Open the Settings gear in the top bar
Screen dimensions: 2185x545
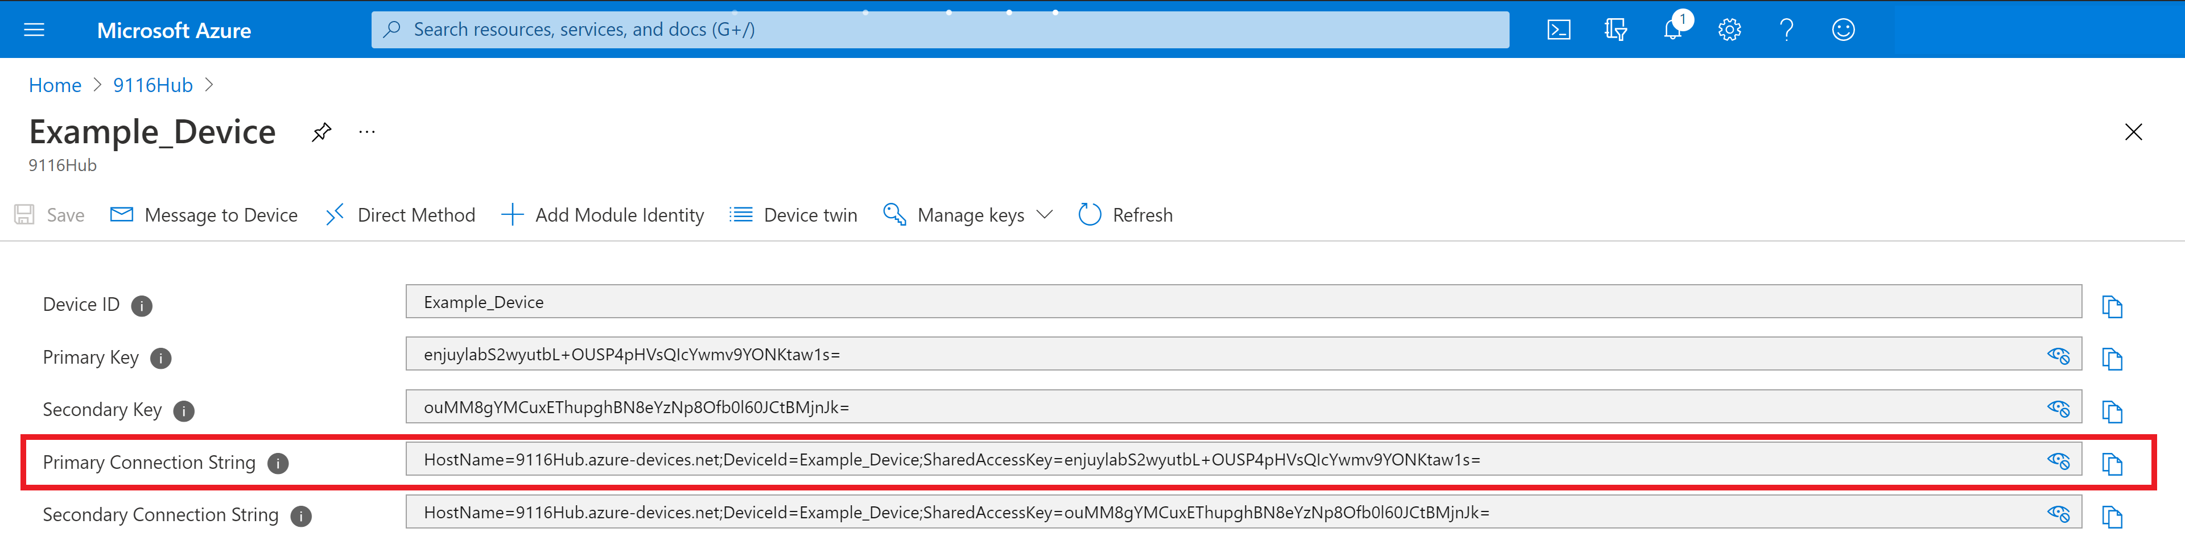click(1729, 29)
